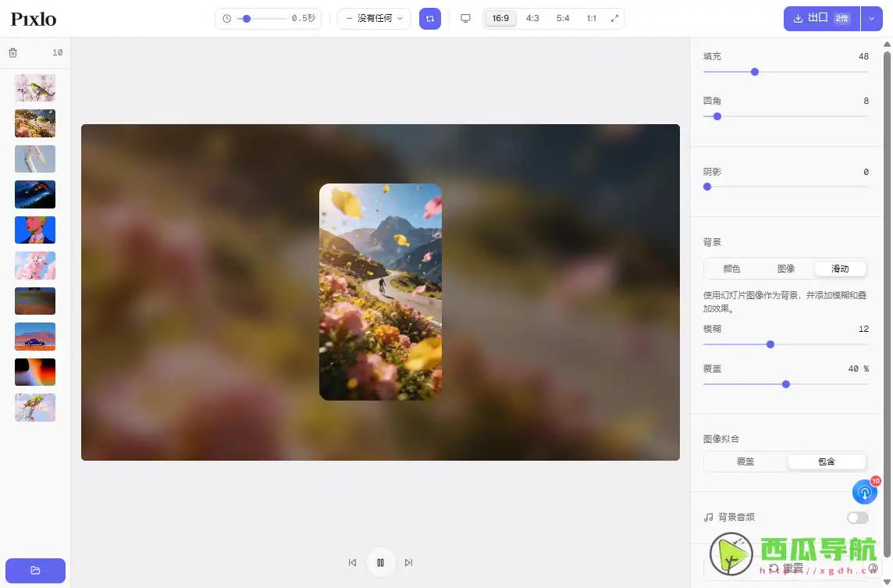This screenshot has height=588, width=893.
Task: Adjust the 模糊 blur slider
Action: [x=786, y=344]
